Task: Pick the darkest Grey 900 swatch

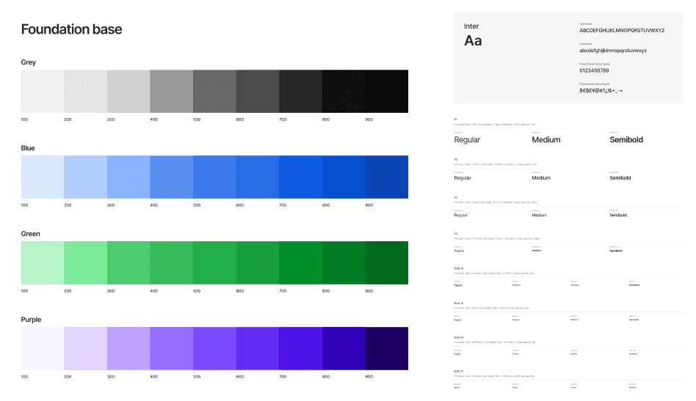Action: (386, 91)
